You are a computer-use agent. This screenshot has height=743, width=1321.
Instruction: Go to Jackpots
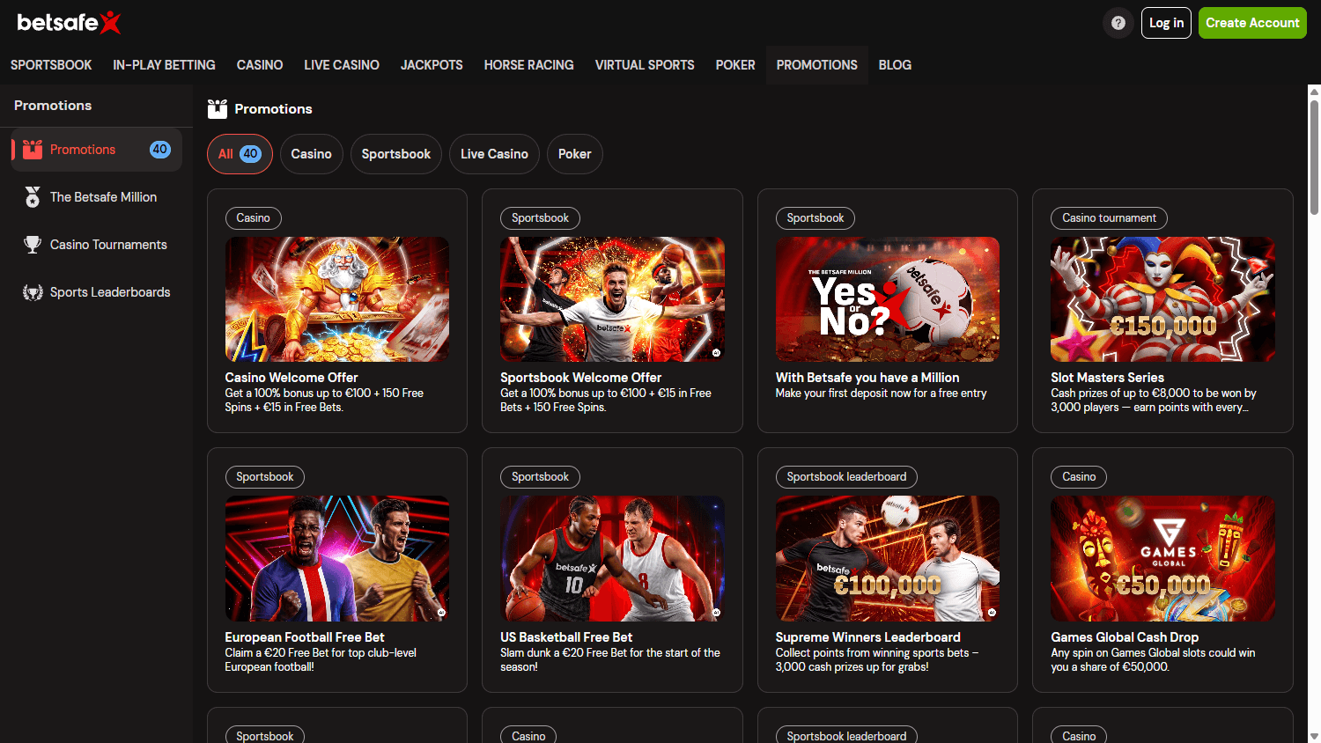point(432,65)
